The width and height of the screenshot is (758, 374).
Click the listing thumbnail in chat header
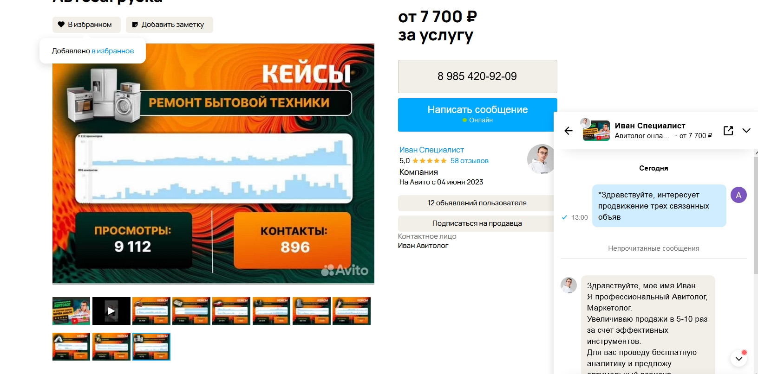pos(596,131)
